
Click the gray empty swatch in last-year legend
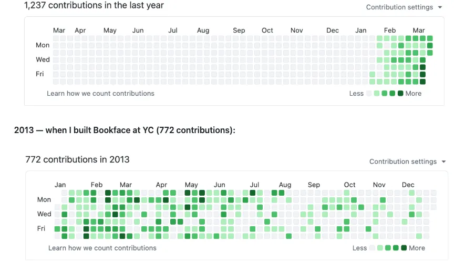369,94
